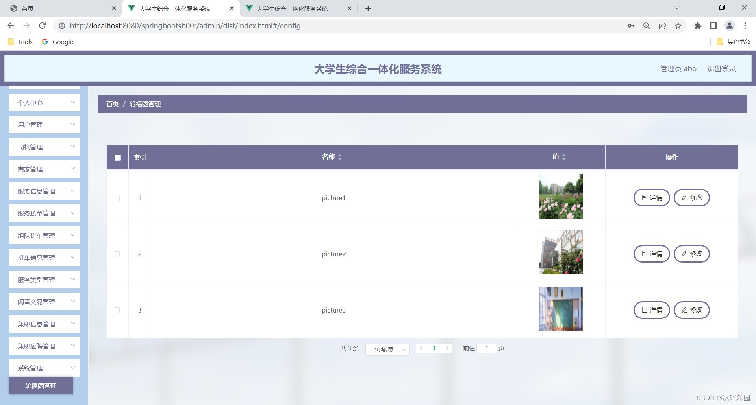The height and width of the screenshot is (405, 756).
Task: Toggle the select-all checkbox in the table header
Action: (117, 158)
